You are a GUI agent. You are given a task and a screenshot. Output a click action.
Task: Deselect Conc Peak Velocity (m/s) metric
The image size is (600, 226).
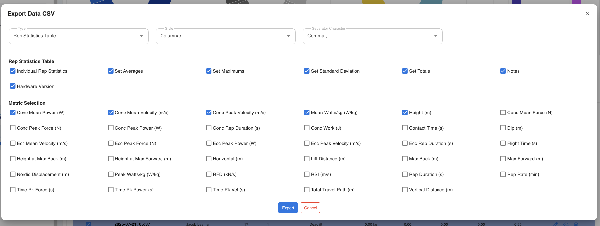point(209,113)
